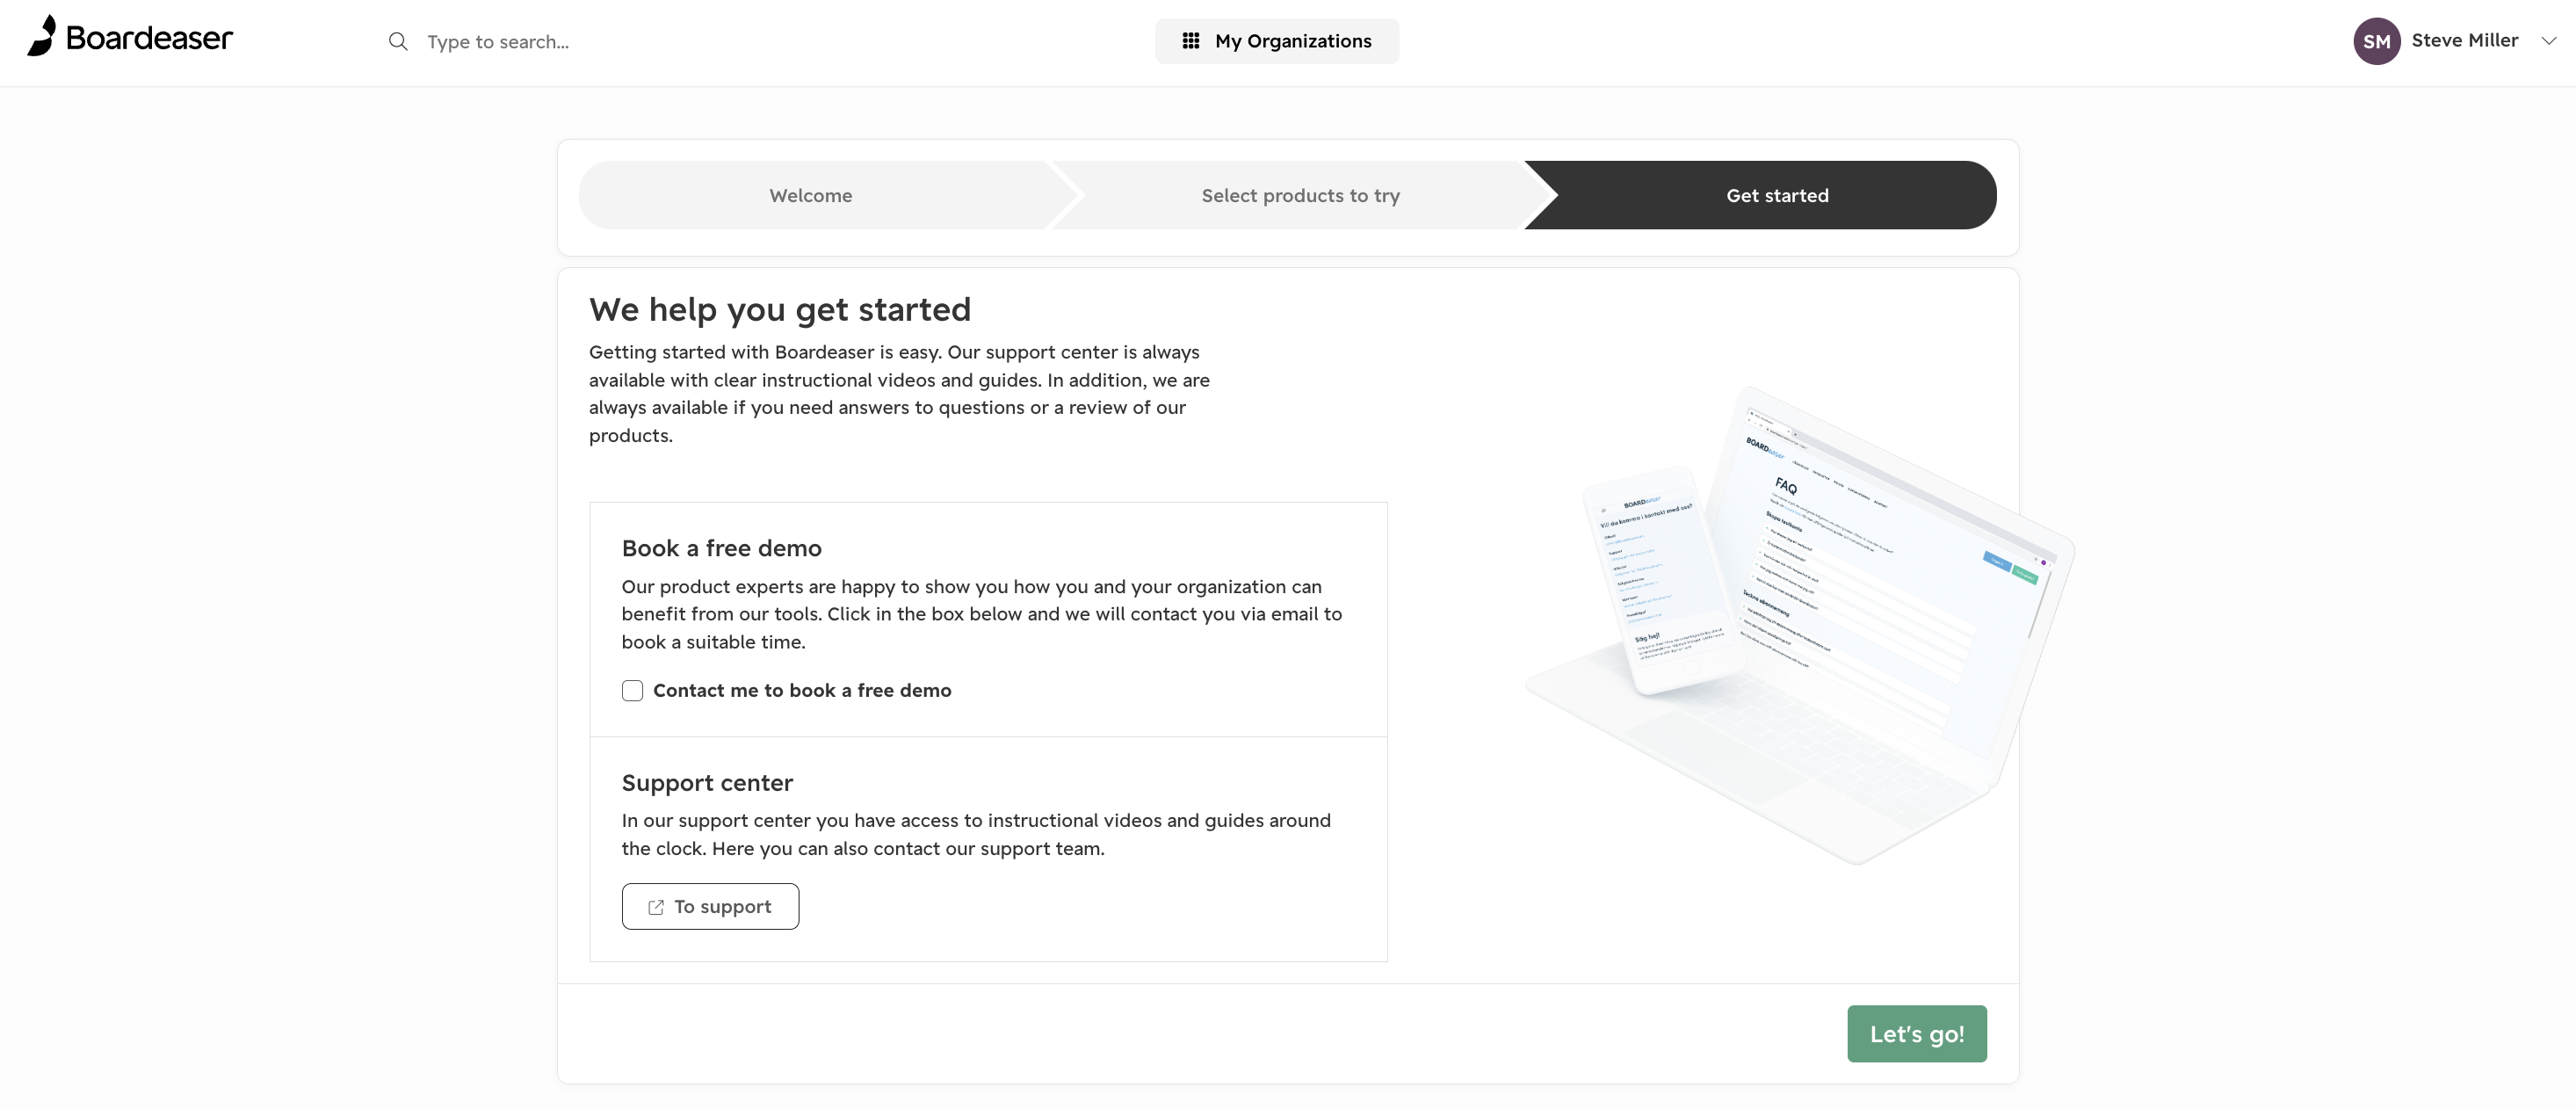Click the Let's go! button
The height and width of the screenshot is (1109, 2576).
pyautogui.click(x=1917, y=1033)
